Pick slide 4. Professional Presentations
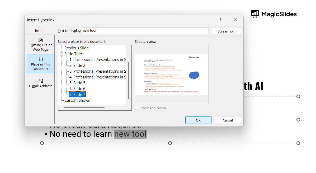316x173 pixels. (98, 77)
